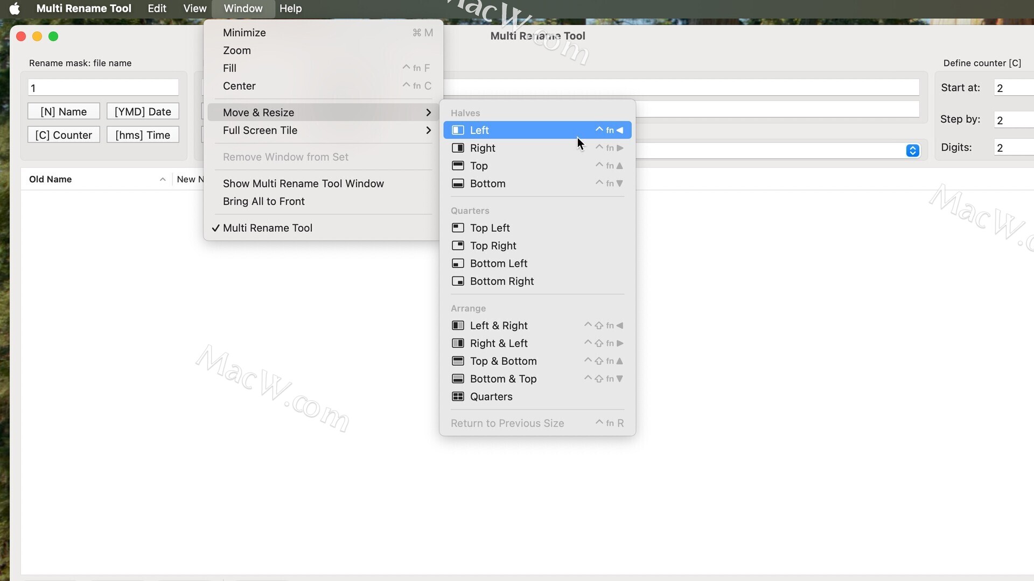Choose Bring All to Front
The width and height of the screenshot is (1034, 581).
(x=323, y=201)
